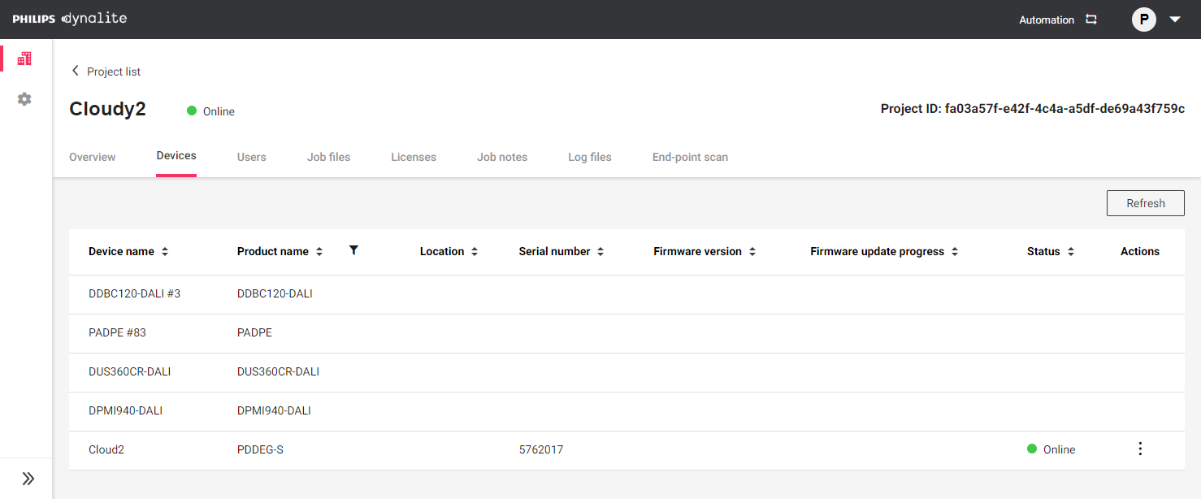The image size is (1201, 499).
Task: Sort table by Device name
Action: point(165,252)
